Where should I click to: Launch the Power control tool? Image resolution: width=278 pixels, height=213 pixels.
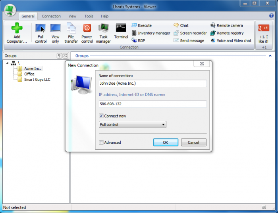coord(87,29)
